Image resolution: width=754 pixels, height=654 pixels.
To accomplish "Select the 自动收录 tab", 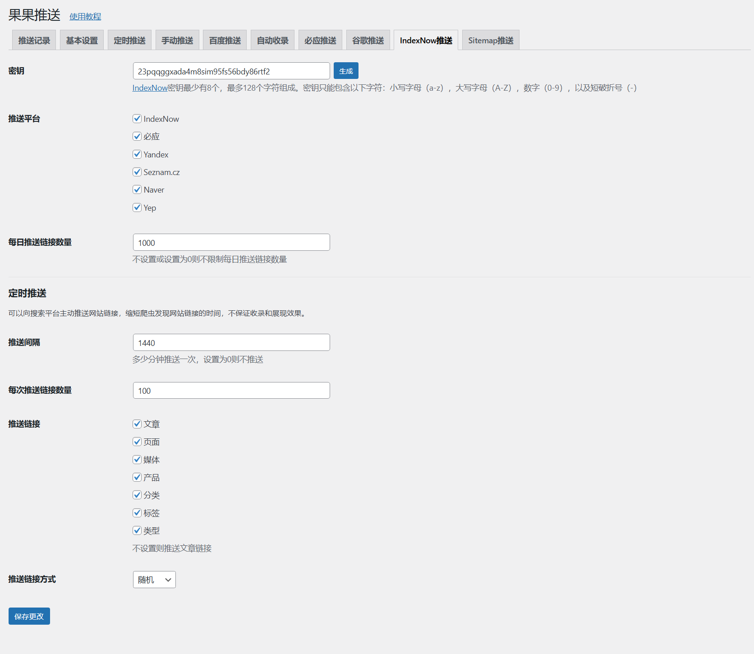I will [x=272, y=40].
